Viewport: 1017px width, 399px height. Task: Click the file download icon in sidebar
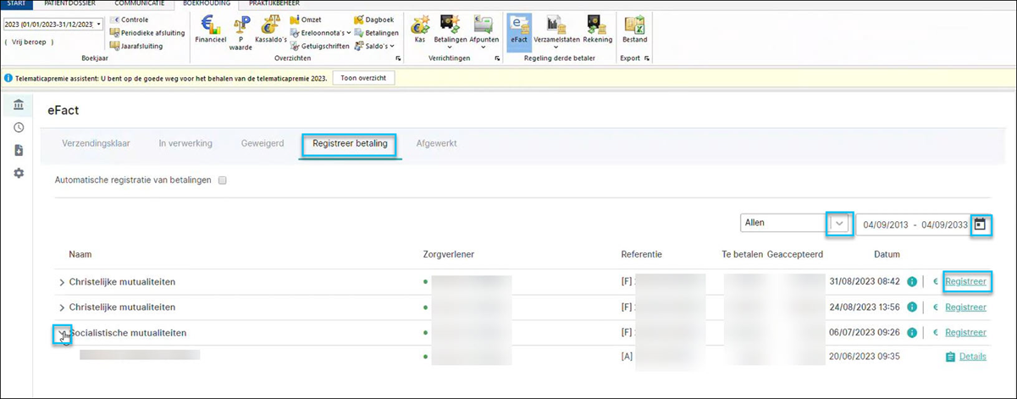[19, 150]
